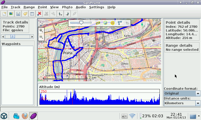Click the add photos toolbar icon
Image resolution: width=201 pixels, height=120 pixels.
tap(11, 14)
